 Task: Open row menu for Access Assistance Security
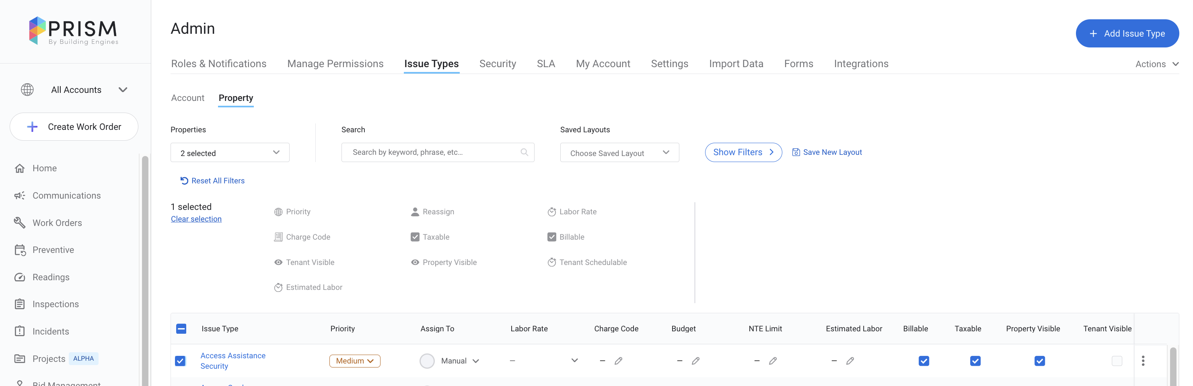[1143, 361]
